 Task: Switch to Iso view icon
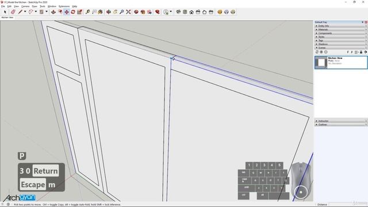pyautogui.click(x=178, y=11)
